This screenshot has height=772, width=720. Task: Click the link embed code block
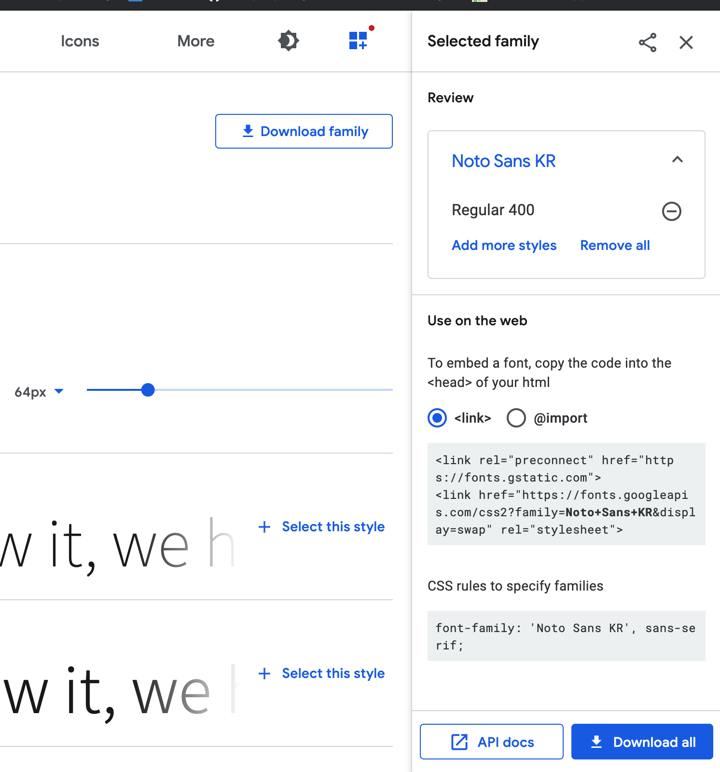tap(567, 494)
